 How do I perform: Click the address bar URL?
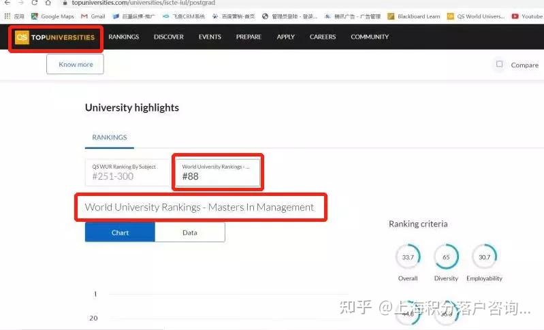click(x=143, y=3)
